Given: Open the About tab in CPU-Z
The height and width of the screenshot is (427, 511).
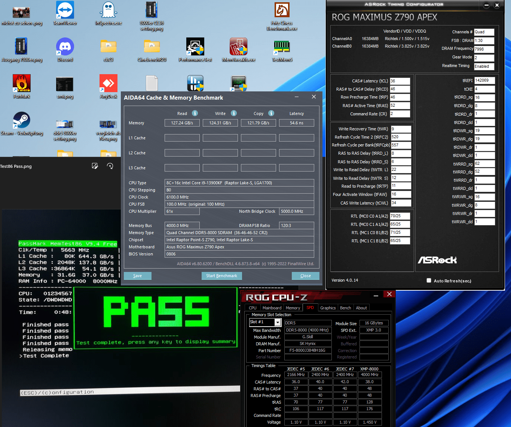Looking at the screenshot, I should click(361, 308).
